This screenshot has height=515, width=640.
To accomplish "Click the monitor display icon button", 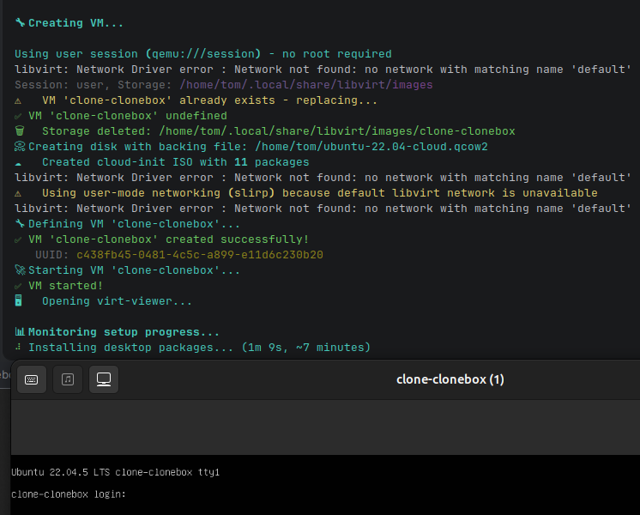I will pyautogui.click(x=104, y=379).
